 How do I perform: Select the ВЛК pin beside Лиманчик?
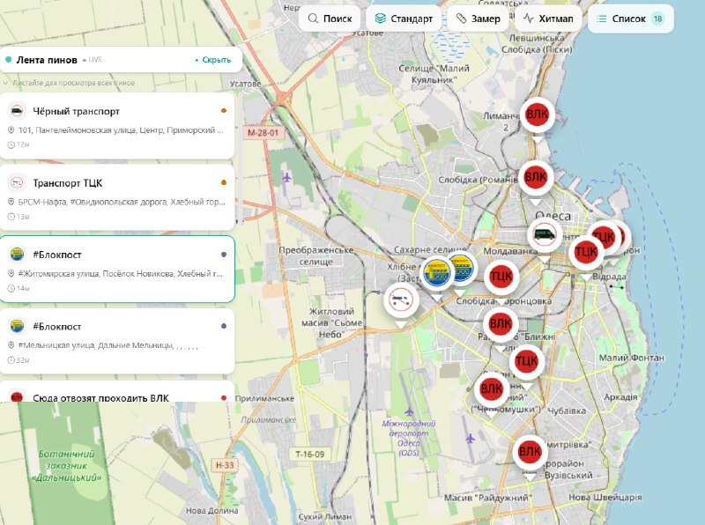click(x=537, y=115)
